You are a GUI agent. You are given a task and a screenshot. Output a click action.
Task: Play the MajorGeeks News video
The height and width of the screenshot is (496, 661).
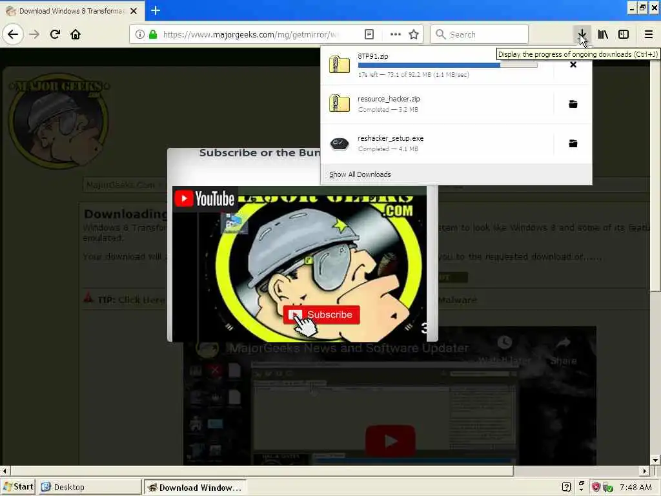[390, 440]
